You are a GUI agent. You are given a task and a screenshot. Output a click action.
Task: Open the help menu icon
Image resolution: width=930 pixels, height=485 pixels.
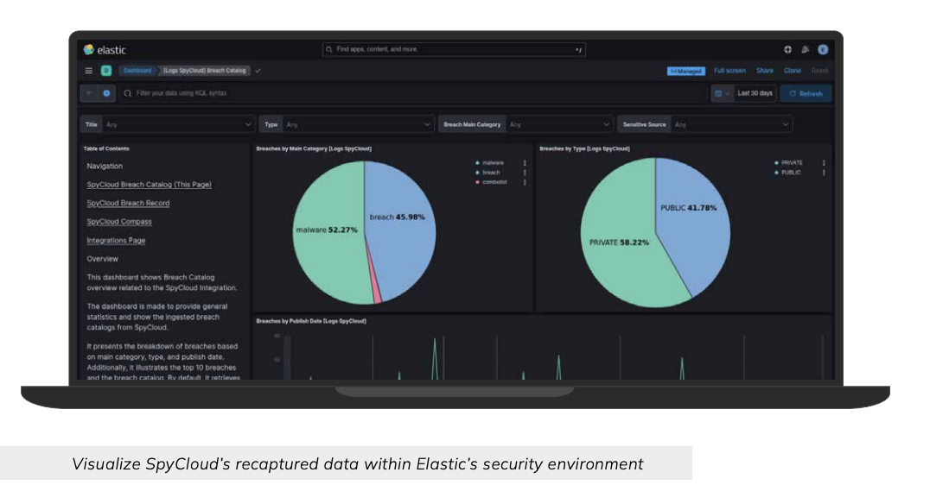[787, 50]
